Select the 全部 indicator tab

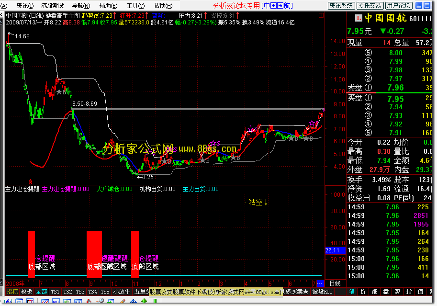pyautogui.click(x=41, y=292)
